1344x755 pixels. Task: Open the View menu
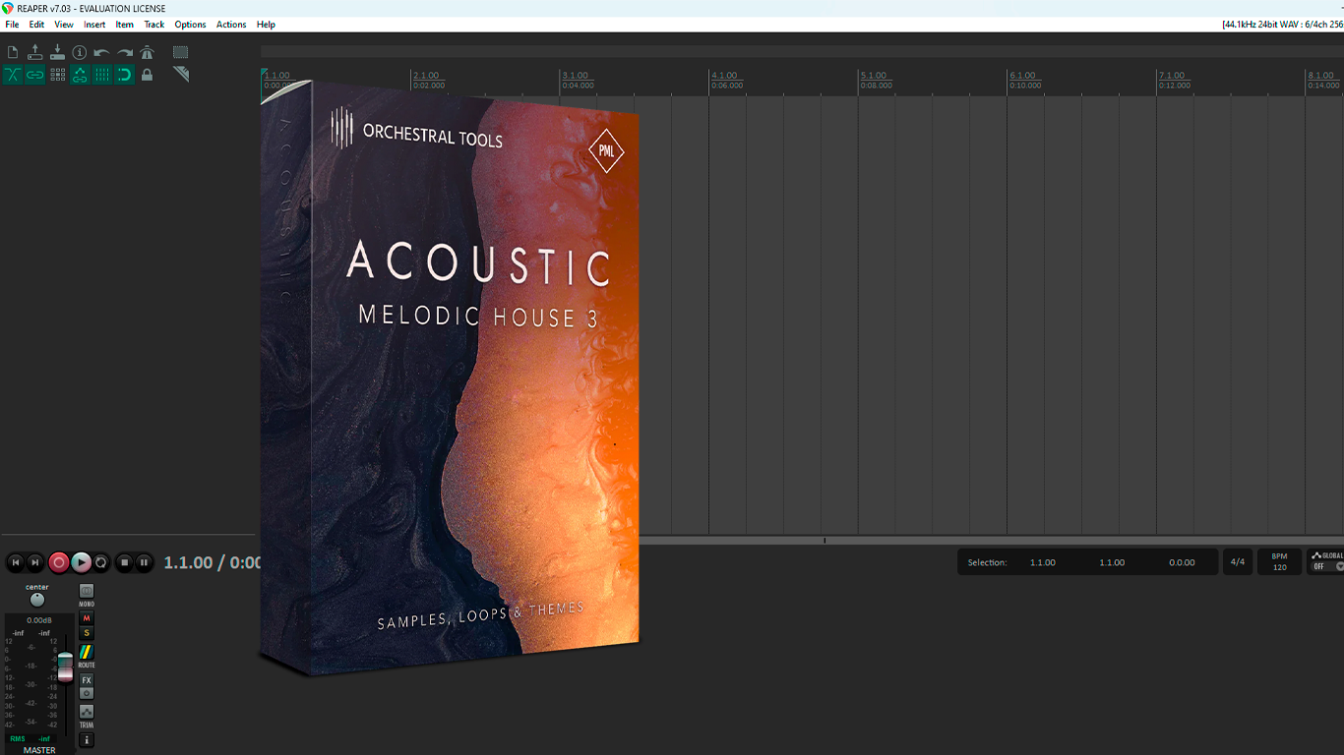tap(64, 25)
